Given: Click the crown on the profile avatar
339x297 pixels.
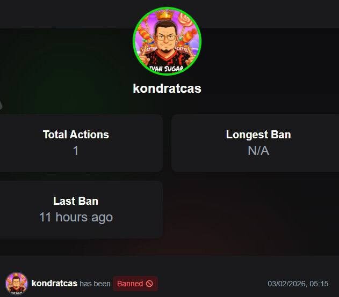Looking at the screenshot, I should coord(164,15).
